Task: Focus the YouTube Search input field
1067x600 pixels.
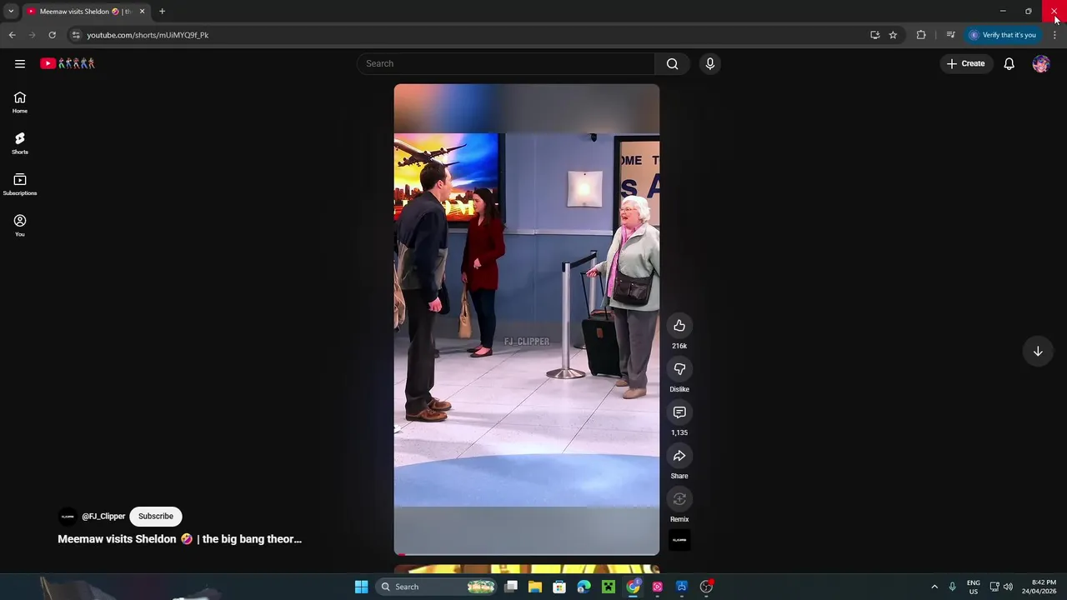Action: click(506, 63)
